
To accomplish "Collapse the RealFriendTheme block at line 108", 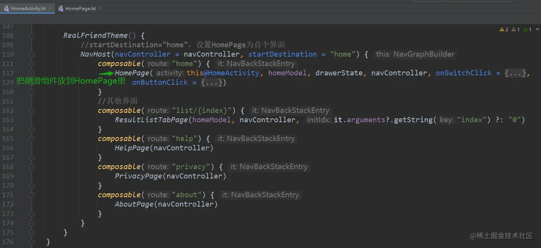I will pyautogui.click(x=32, y=36).
